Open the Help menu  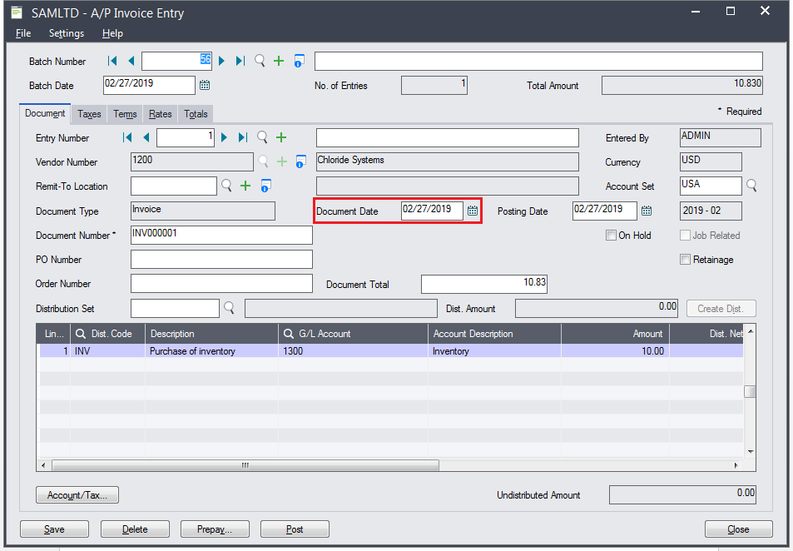point(112,33)
